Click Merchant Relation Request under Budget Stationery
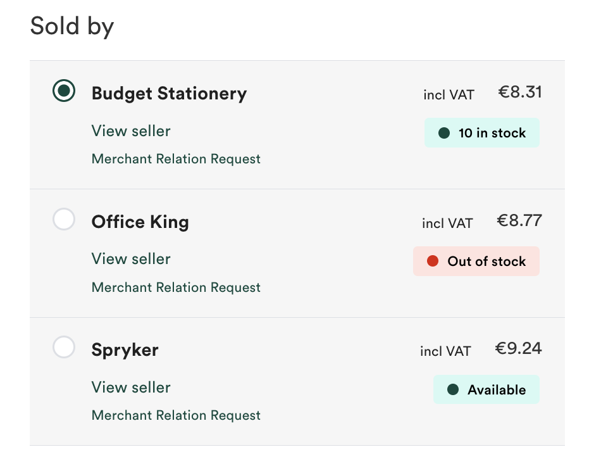 point(176,159)
